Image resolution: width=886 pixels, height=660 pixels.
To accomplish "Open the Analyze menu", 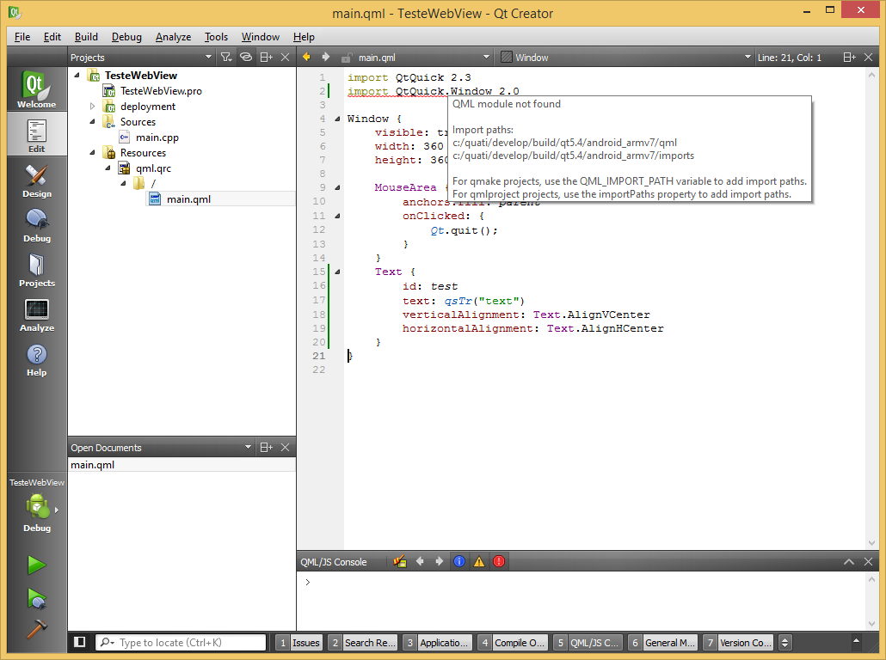I will [x=173, y=37].
